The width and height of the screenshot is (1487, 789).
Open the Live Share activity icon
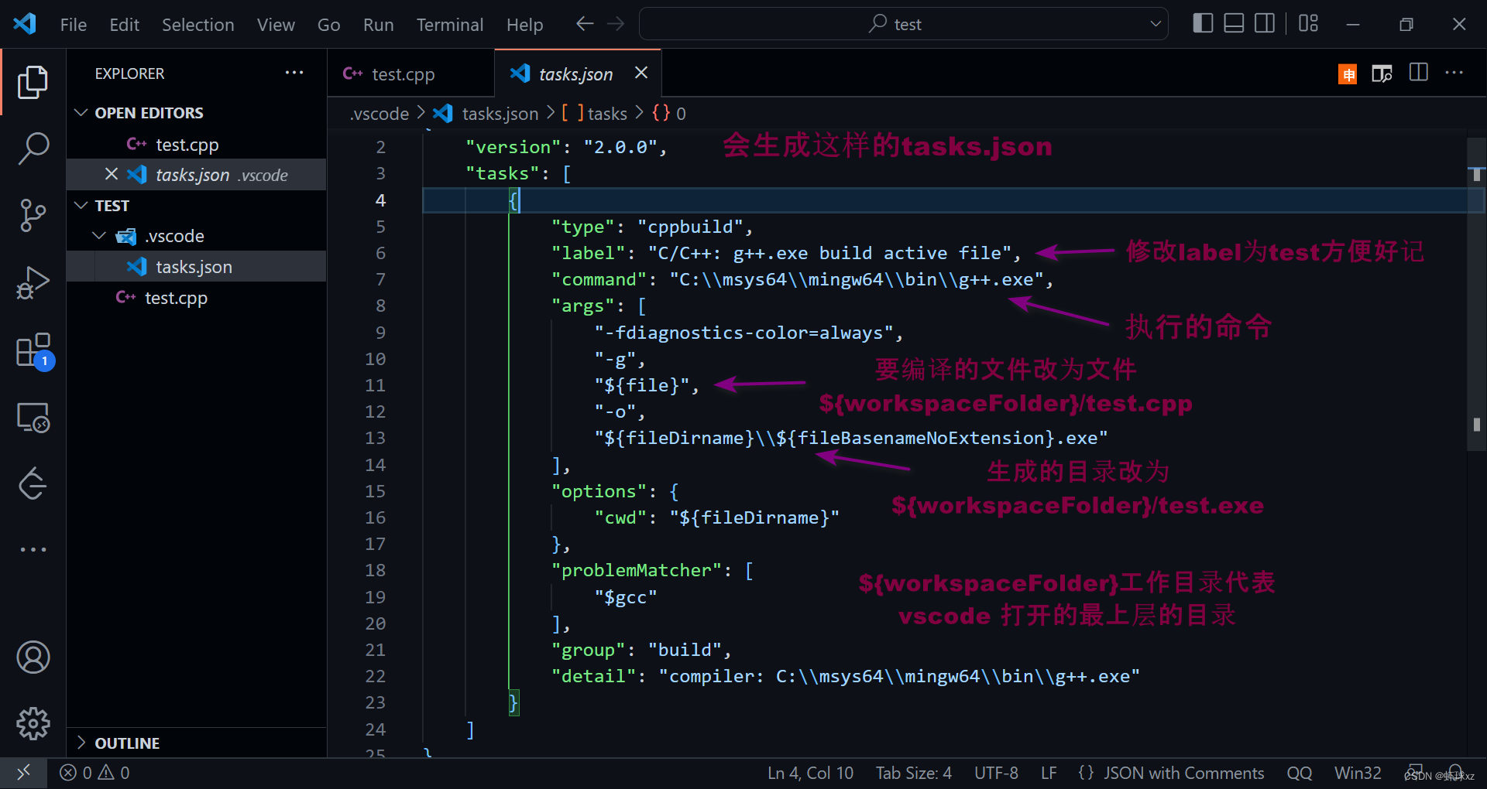(x=33, y=484)
